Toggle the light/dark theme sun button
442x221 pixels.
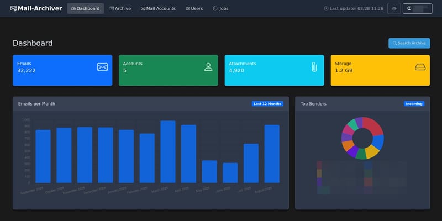[x=394, y=8]
